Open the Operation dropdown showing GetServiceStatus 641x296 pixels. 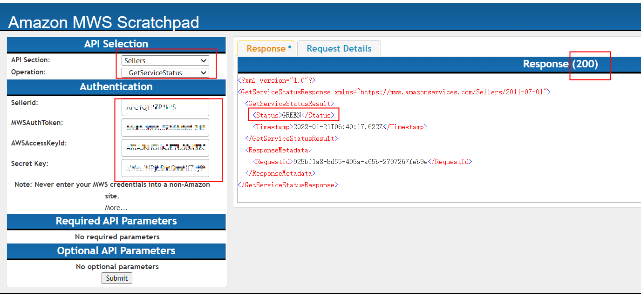click(165, 72)
